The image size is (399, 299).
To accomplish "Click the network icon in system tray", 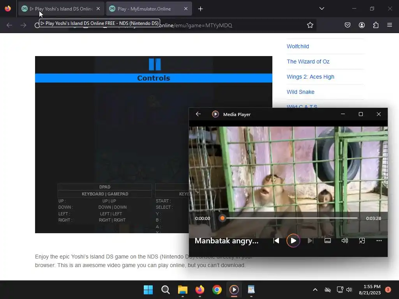I will click(340, 290).
